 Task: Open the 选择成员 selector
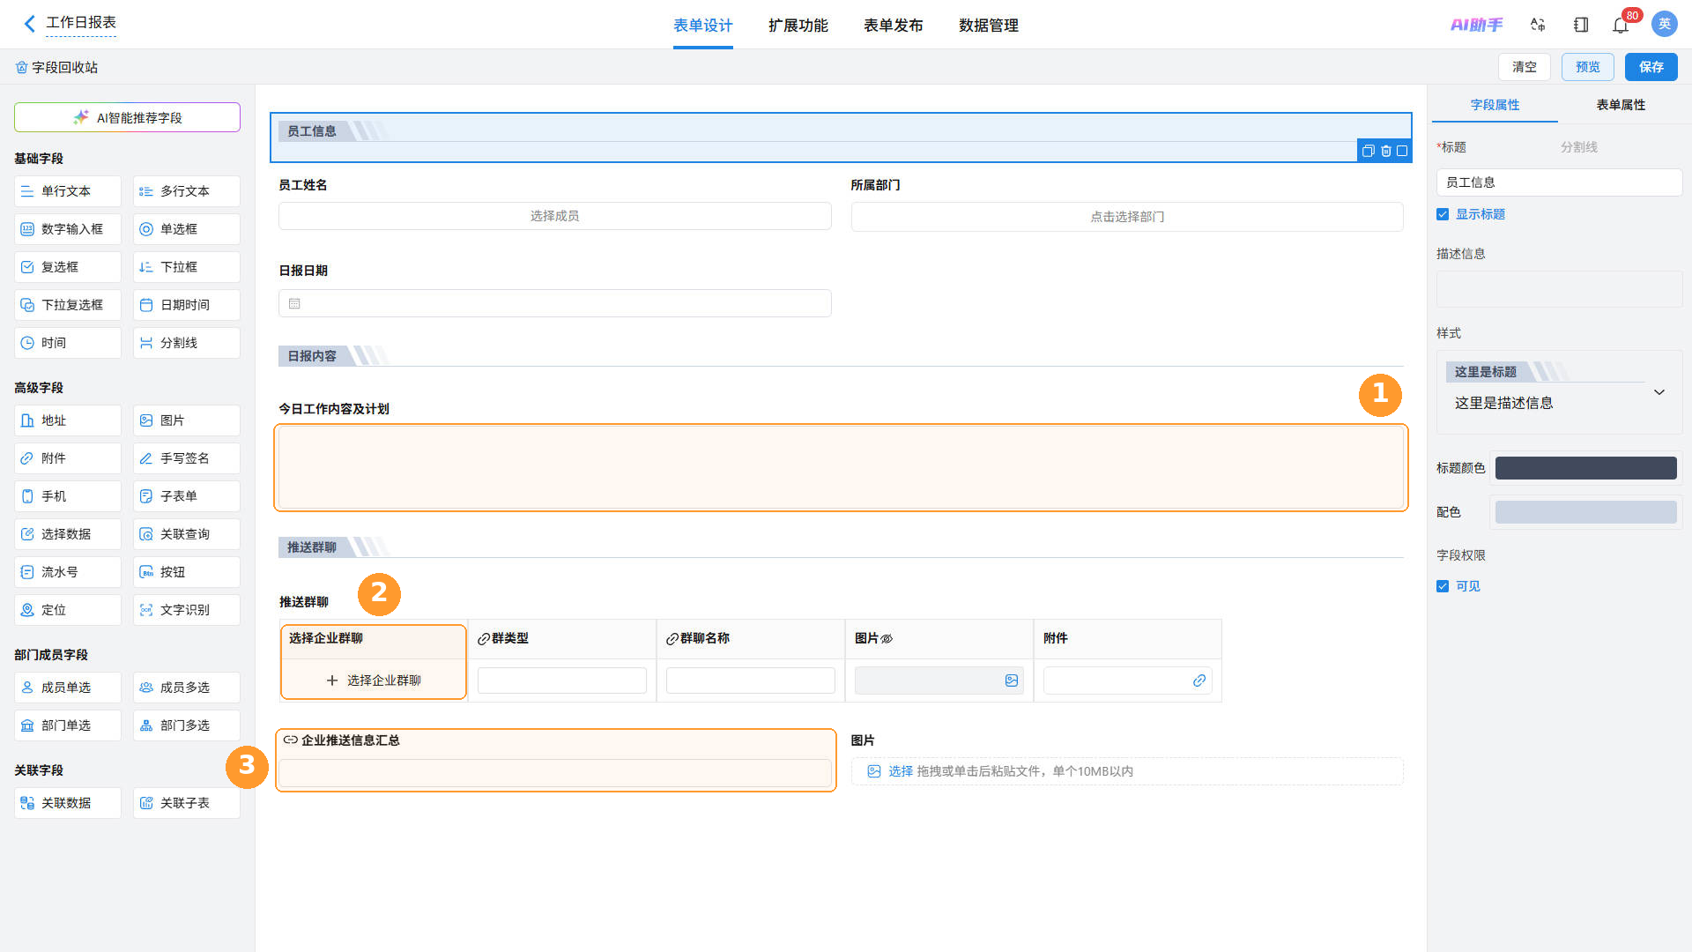coord(555,216)
